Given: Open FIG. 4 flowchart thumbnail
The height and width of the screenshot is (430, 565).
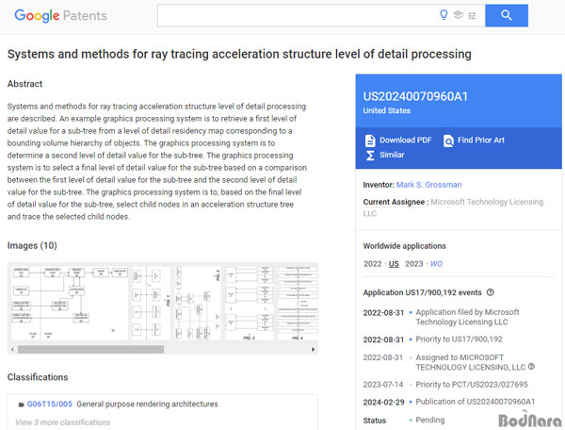Looking at the screenshot, I should pyautogui.click(x=298, y=303).
